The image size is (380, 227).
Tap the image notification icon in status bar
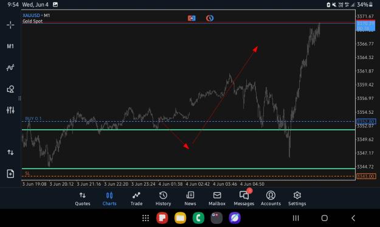pyautogui.click(x=55, y=5)
